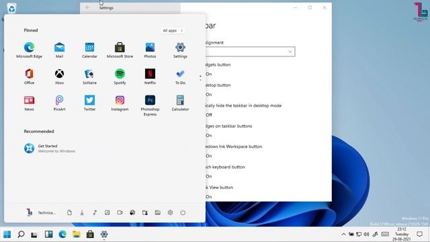This screenshot has height=242, width=430.
Task: Open Settings gear in Start footer
Action: (170, 212)
